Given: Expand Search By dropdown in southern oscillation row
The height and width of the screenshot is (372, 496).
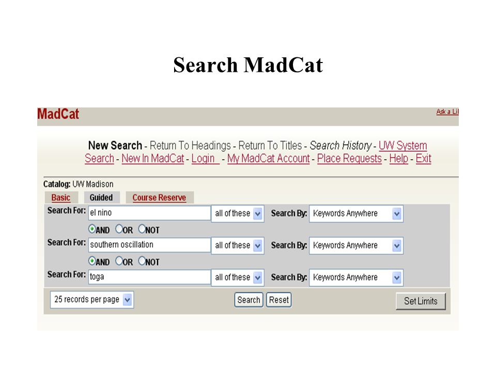Looking at the screenshot, I should (356, 245).
